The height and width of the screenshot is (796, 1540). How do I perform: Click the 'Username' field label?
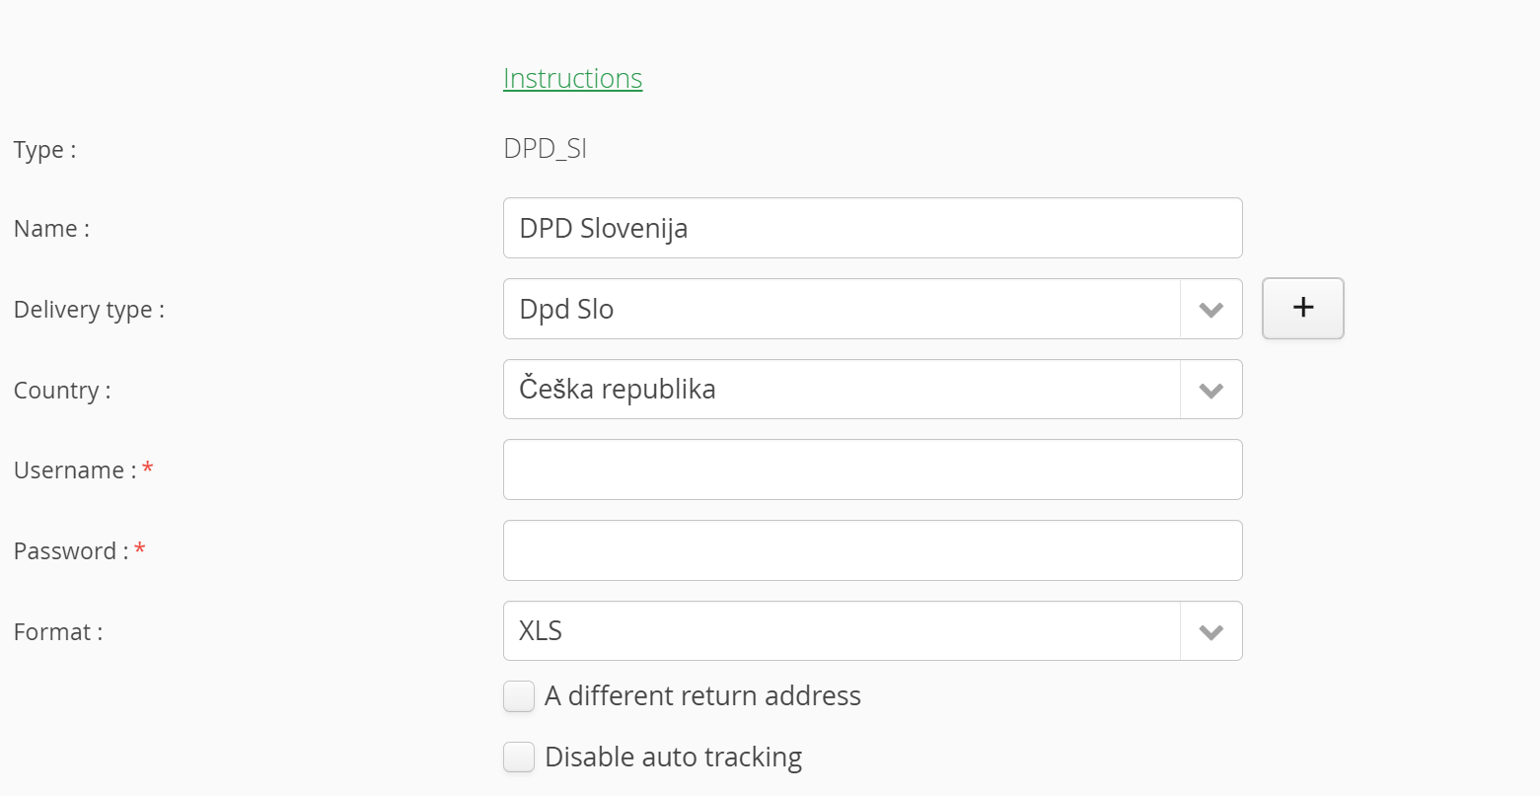(69, 470)
